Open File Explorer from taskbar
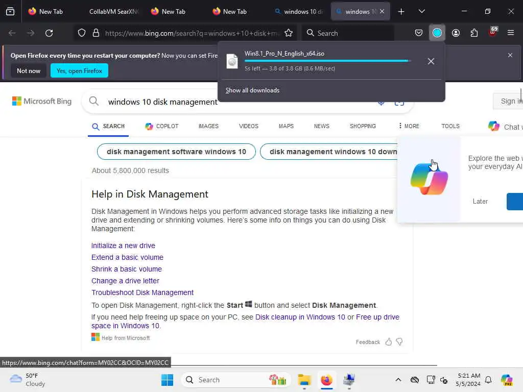The height and width of the screenshot is (392, 523). tap(304, 380)
